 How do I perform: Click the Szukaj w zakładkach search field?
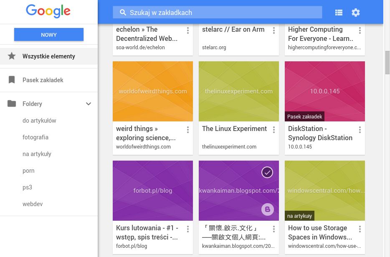[218, 13]
